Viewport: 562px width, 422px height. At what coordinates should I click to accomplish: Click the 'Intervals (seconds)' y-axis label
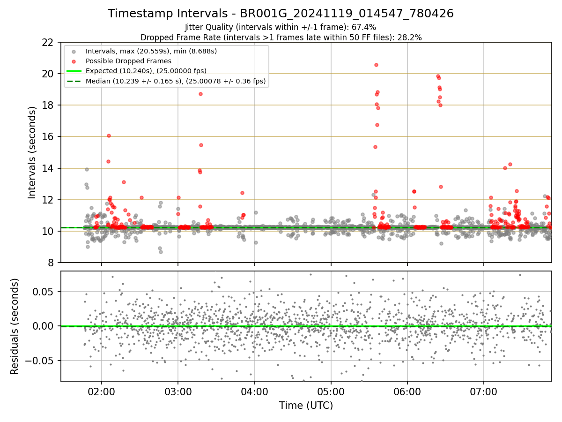point(32,152)
